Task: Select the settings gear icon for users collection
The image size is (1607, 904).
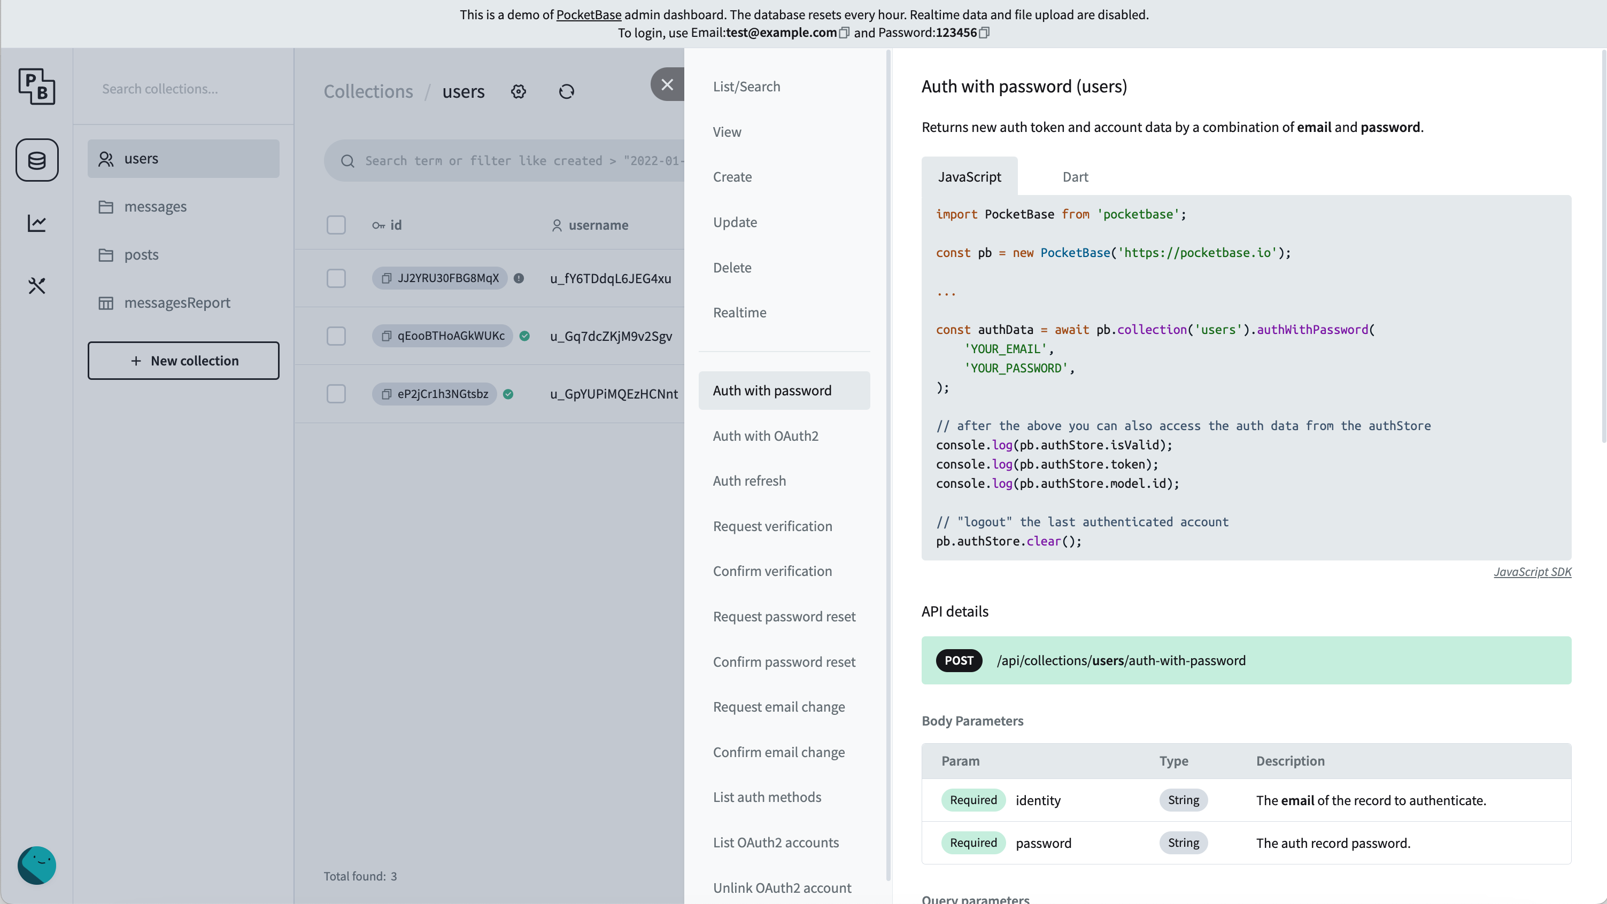Action: tap(519, 91)
